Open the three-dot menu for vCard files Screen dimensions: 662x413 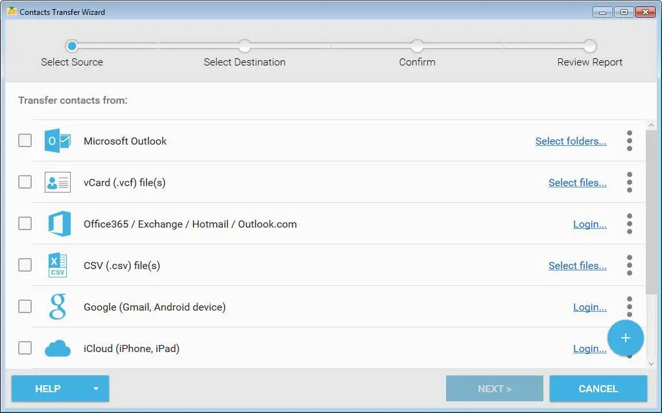pos(630,182)
